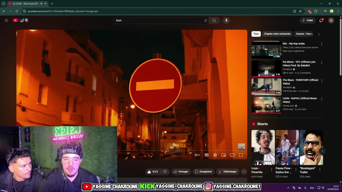The width and height of the screenshot is (342, 192).
Task: Close the LOUN - 5Dial Sbah tab
Action: click(x=46, y=3)
